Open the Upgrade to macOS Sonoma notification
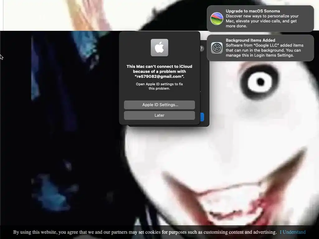 260,18
